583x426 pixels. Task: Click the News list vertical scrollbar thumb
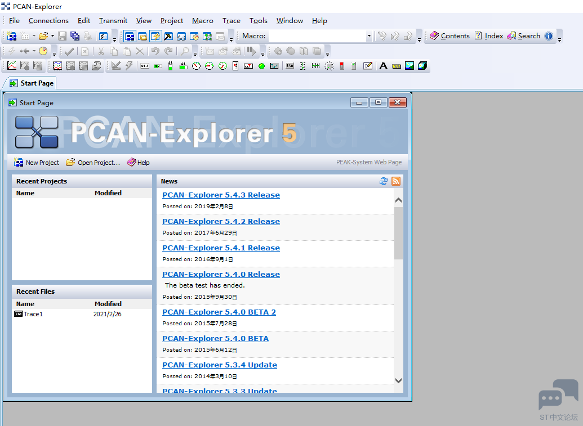[x=399, y=233]
